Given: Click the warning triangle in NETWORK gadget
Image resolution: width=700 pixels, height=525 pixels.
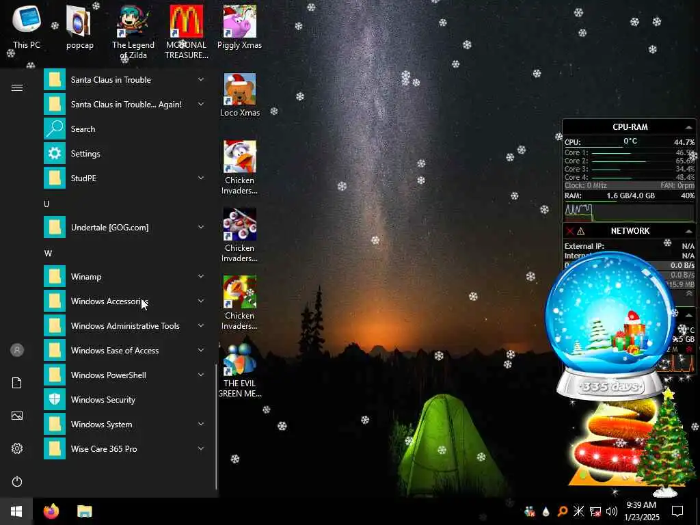Looking at the screenshot, I should click(x=581, y=231).
